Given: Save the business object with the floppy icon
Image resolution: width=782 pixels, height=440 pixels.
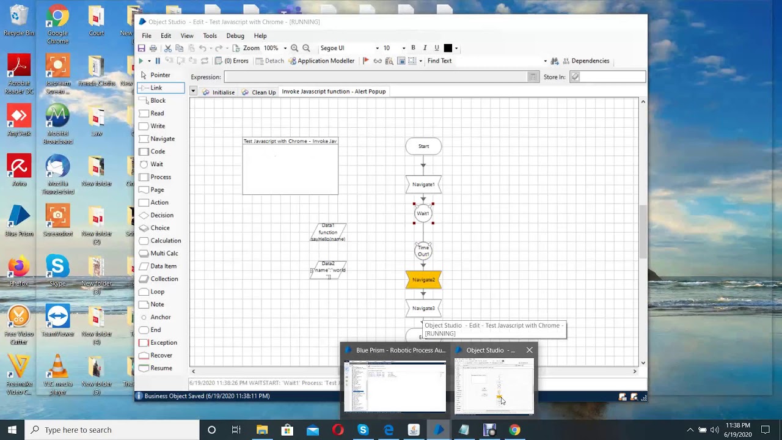Looking at the screenshot, I should pos(141,48).
